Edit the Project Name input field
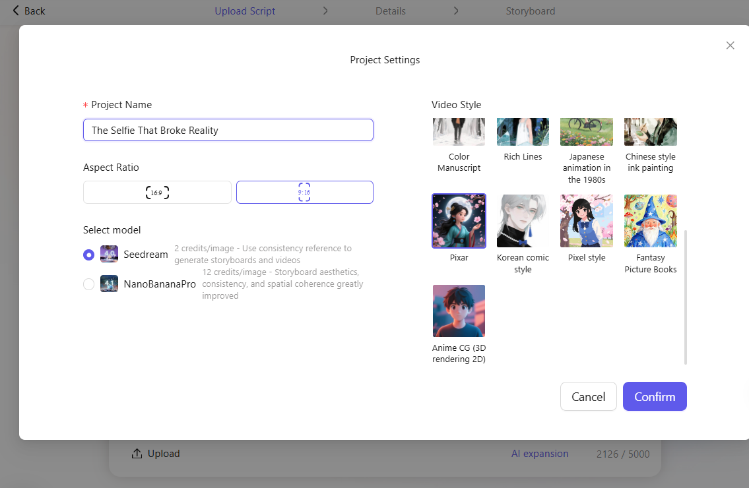 (x=228, y=130)
